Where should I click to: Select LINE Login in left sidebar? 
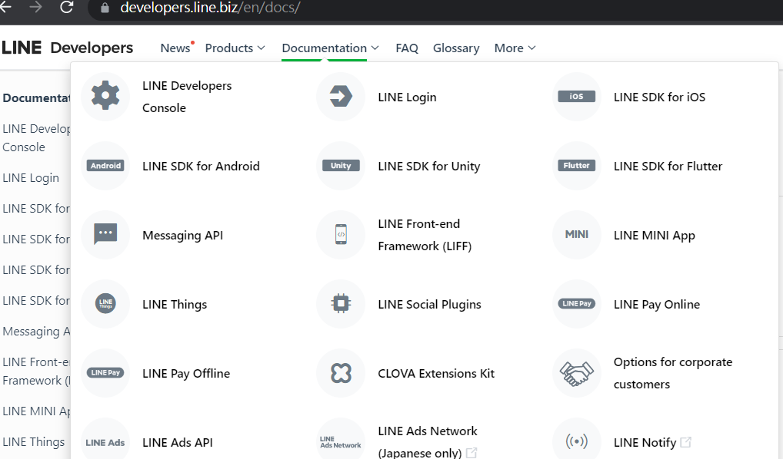31,178
